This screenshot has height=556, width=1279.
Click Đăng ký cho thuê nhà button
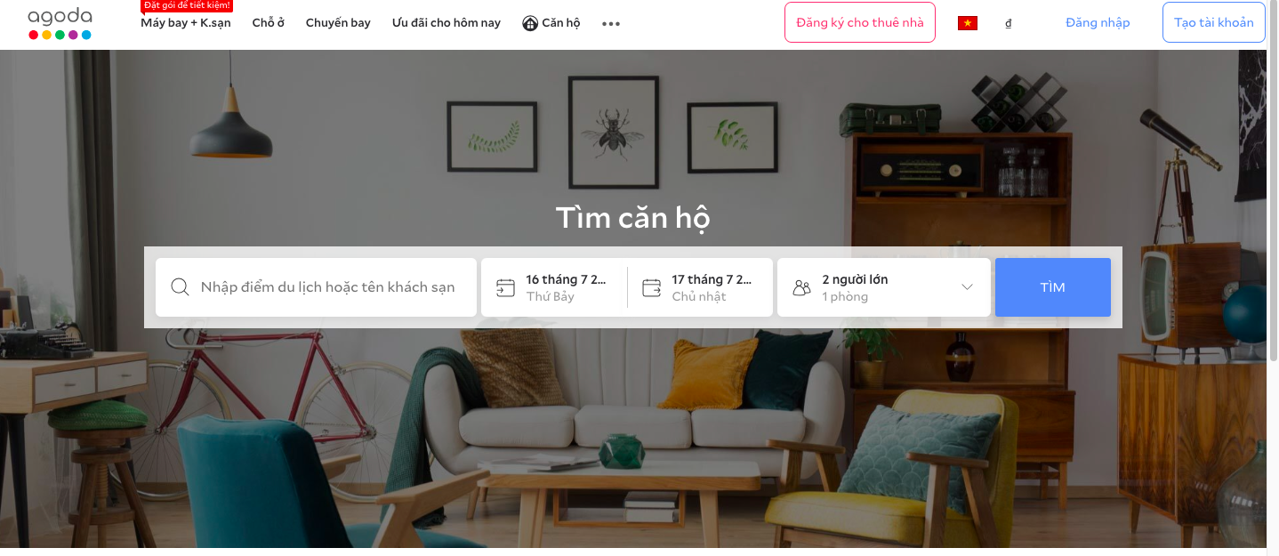(860, 23)
